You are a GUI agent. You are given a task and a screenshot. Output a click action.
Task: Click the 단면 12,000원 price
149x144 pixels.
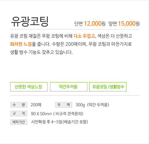(90, 24)
